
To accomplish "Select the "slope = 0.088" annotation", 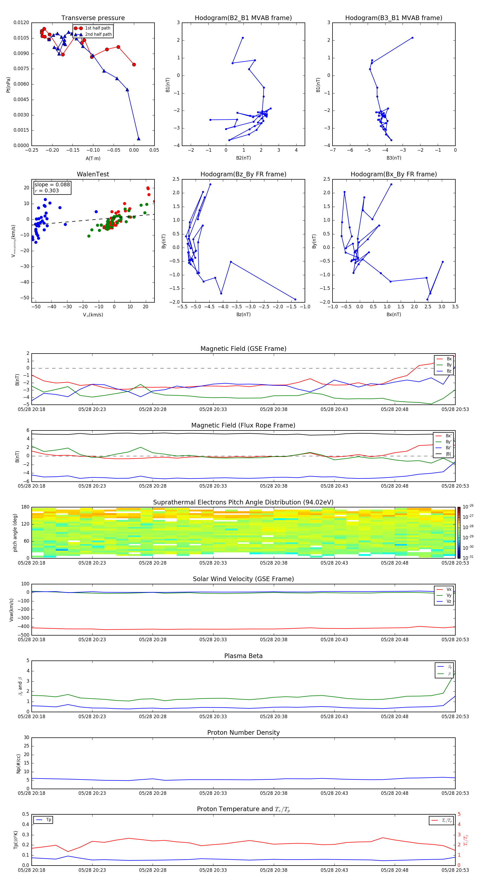I will (x=52, y=185).
